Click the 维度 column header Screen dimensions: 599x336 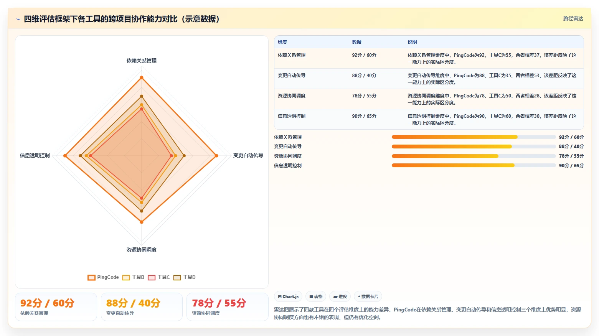(282, 42)
